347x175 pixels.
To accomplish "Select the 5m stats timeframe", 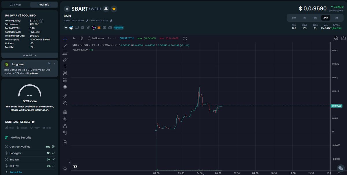I will (x=294, y=18).
